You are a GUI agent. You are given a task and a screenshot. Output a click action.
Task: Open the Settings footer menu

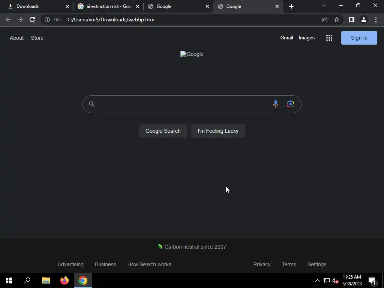(316, 264)
